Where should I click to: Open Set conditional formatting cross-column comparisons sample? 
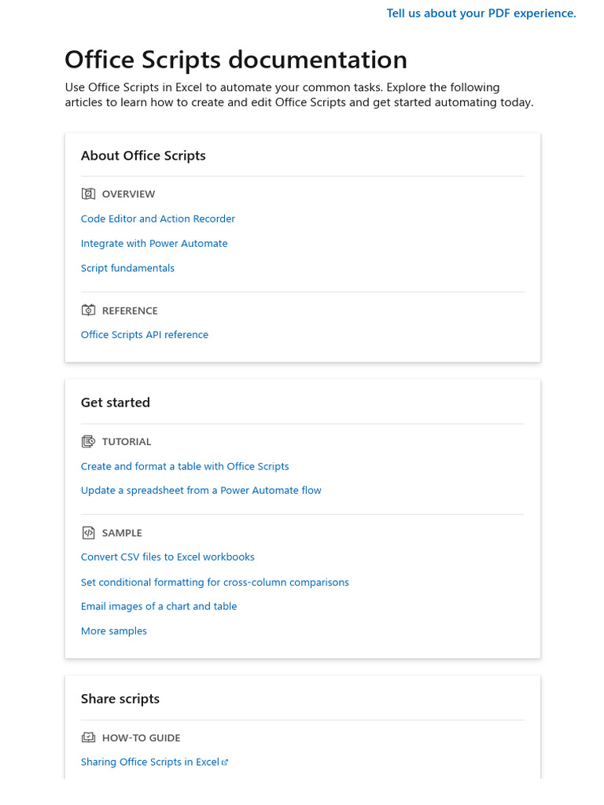(215, 583)
